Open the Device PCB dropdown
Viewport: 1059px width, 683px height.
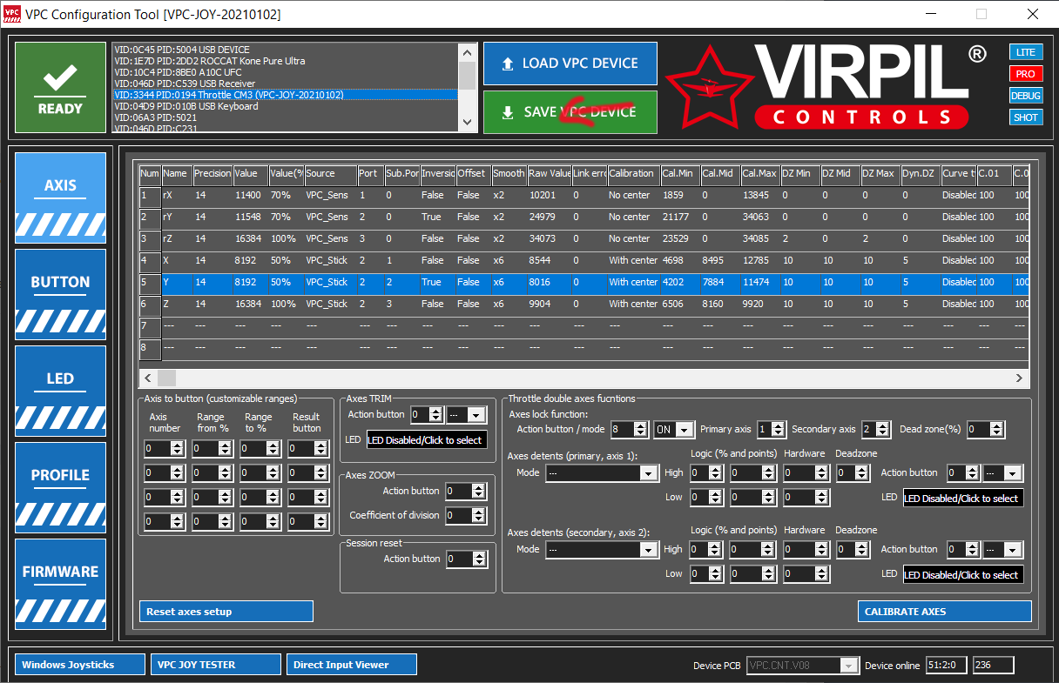(x=849, y=666)
